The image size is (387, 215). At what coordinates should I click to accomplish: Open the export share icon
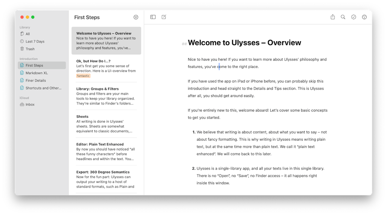(x=333, y=17)
